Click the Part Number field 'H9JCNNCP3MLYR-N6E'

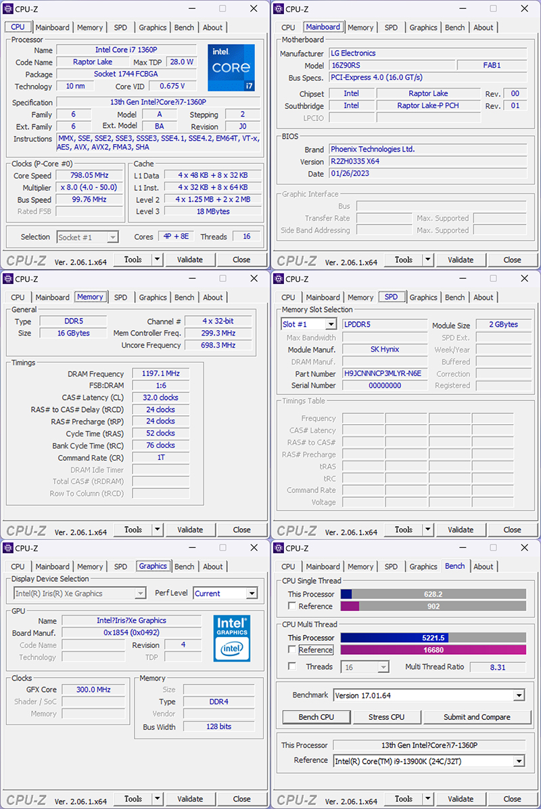click(x=385, y=373)
